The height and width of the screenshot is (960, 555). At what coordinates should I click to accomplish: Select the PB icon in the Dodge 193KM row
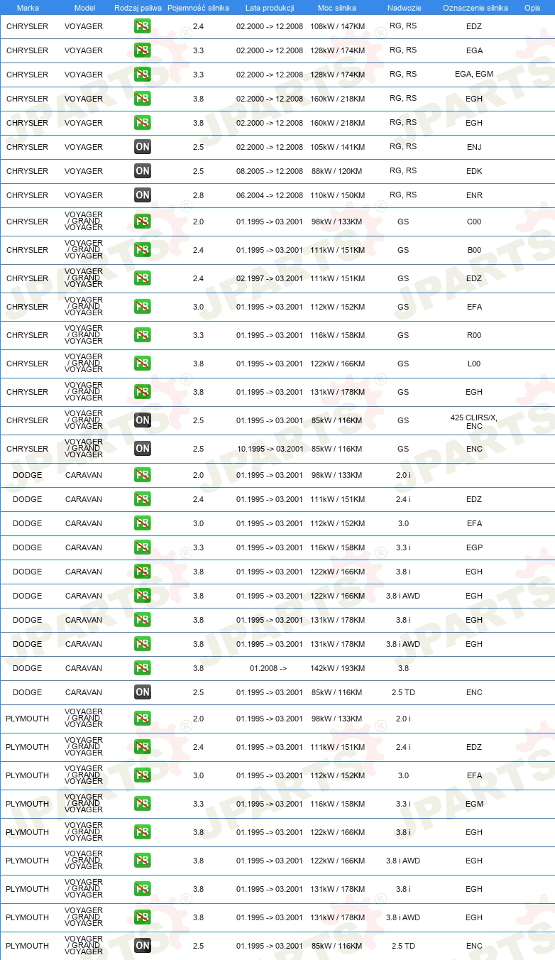point(143,668)
